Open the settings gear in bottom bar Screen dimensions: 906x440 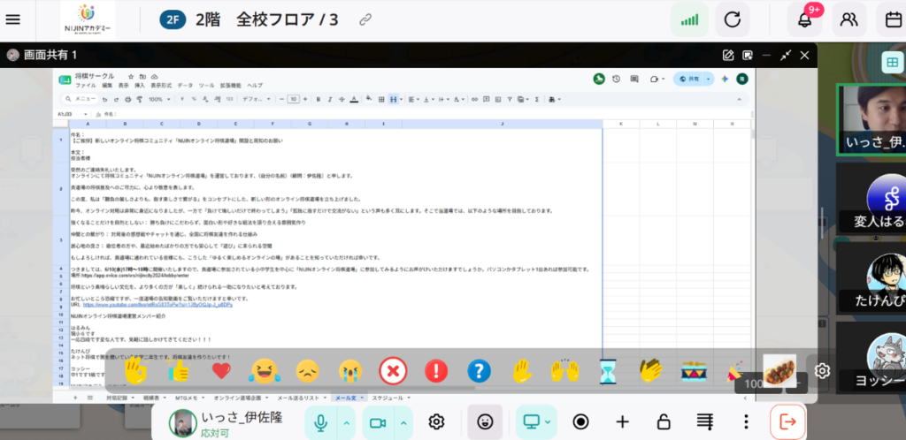tap(436, 422)
